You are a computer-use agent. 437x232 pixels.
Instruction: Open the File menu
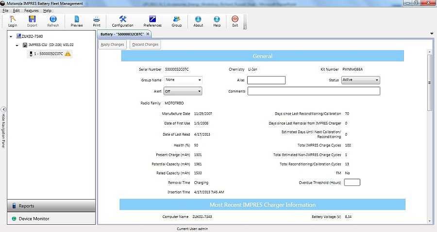coord(5,11)
